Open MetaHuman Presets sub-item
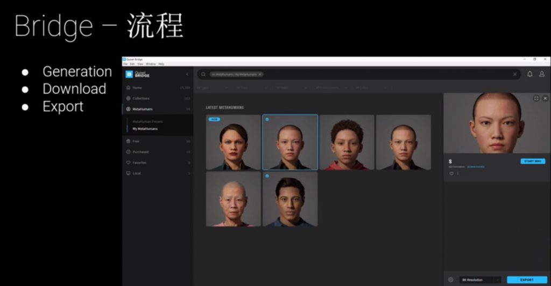551x286 pixels. [x=147, y=122]
